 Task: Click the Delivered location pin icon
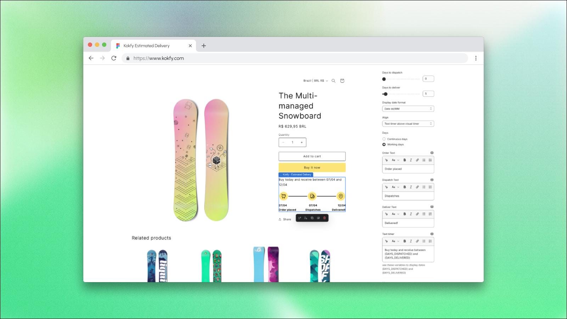pyautogui.click(x=341, y=196)
